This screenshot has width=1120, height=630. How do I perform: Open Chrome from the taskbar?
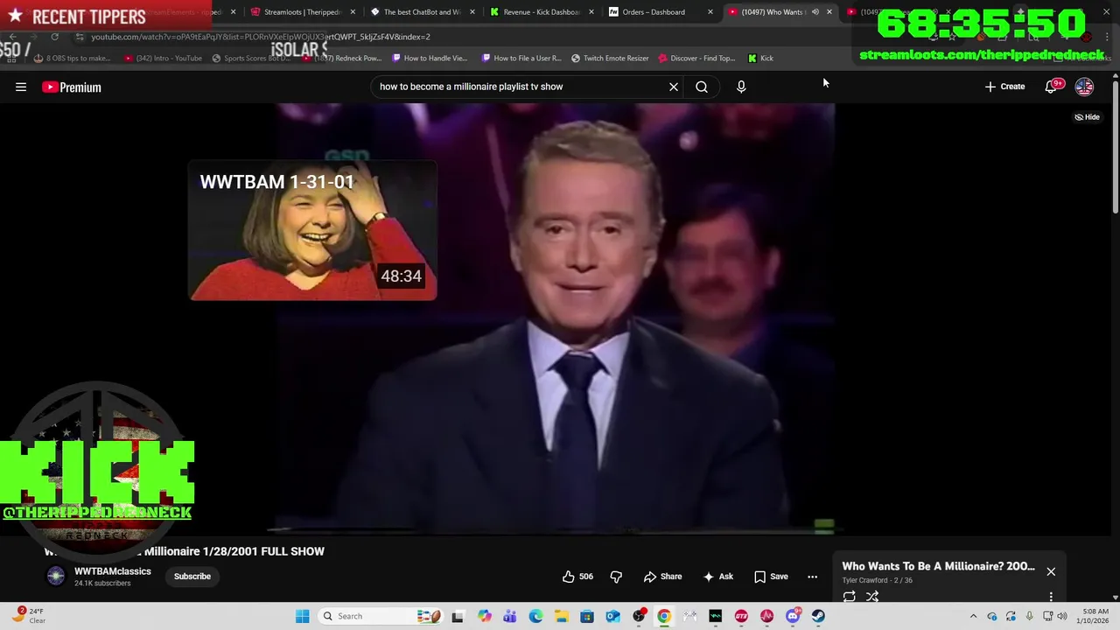[x=664, y=616]
